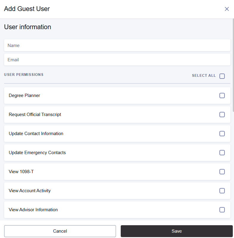This screenshot has width=234, height=238.
Task: Tick Request Official Transcript checkbox
Action: [x=222, y=115]
